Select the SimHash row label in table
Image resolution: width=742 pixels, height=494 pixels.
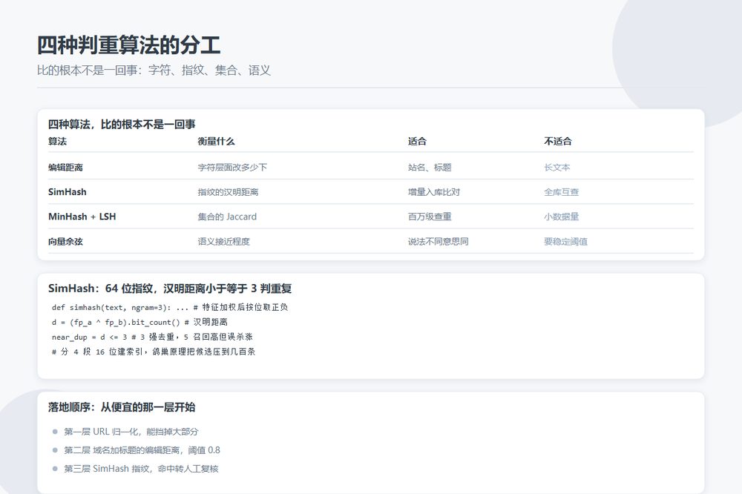pyautogui.click(x=68, y=192)
